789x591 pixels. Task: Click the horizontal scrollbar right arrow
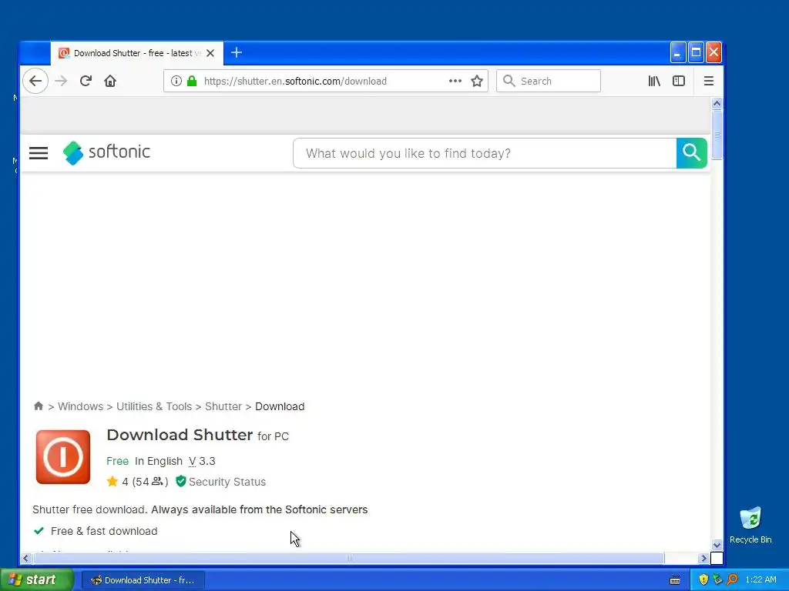pos(703,559)
